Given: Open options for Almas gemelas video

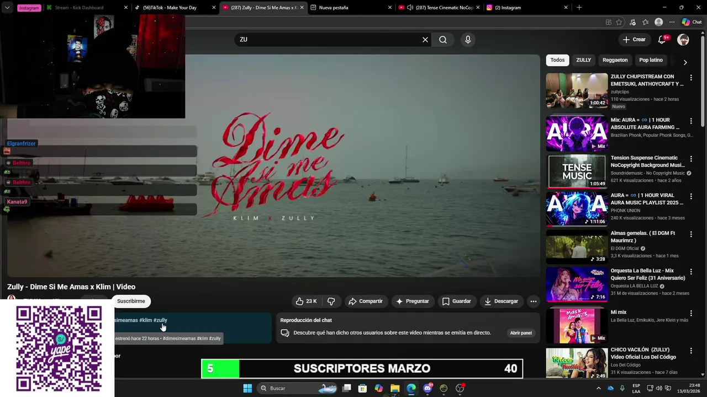Looking at the screenshot, I should [691, 234].
